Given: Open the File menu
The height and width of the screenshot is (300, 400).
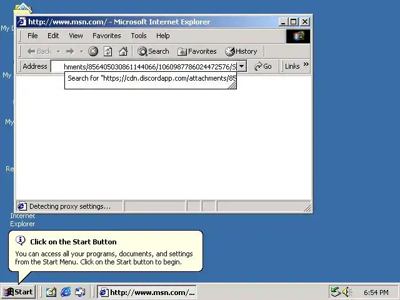Looking at the screenshot, I should 32,36.
